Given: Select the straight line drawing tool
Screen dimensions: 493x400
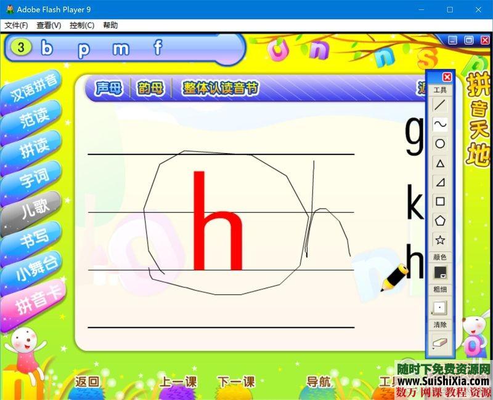Looking at the screenshot, I should (x=440, y=105).
